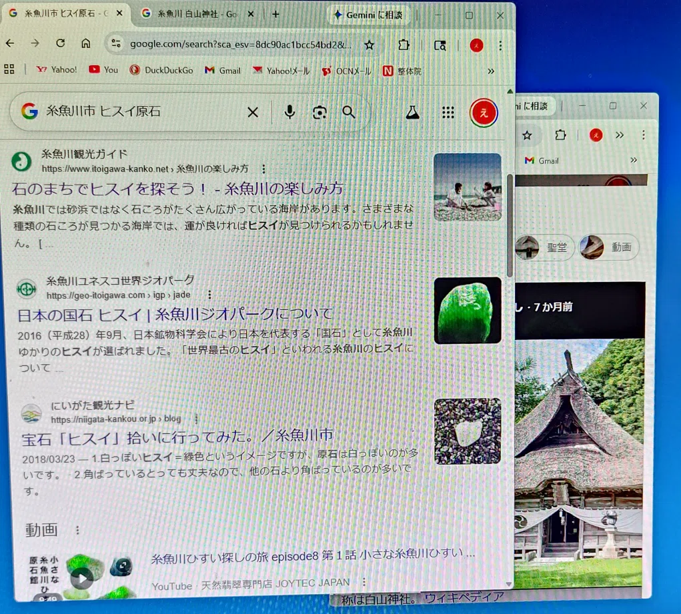
Task: Open 宝石「ヒスイ」拾いに行ってみた result link
Action: 177,437
